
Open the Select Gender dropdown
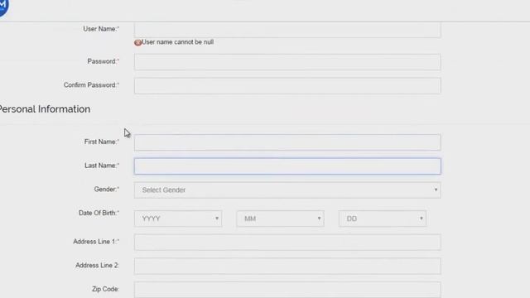pyautogui.click(x=287, y=190)
